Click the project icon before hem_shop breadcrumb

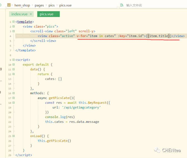9,5
